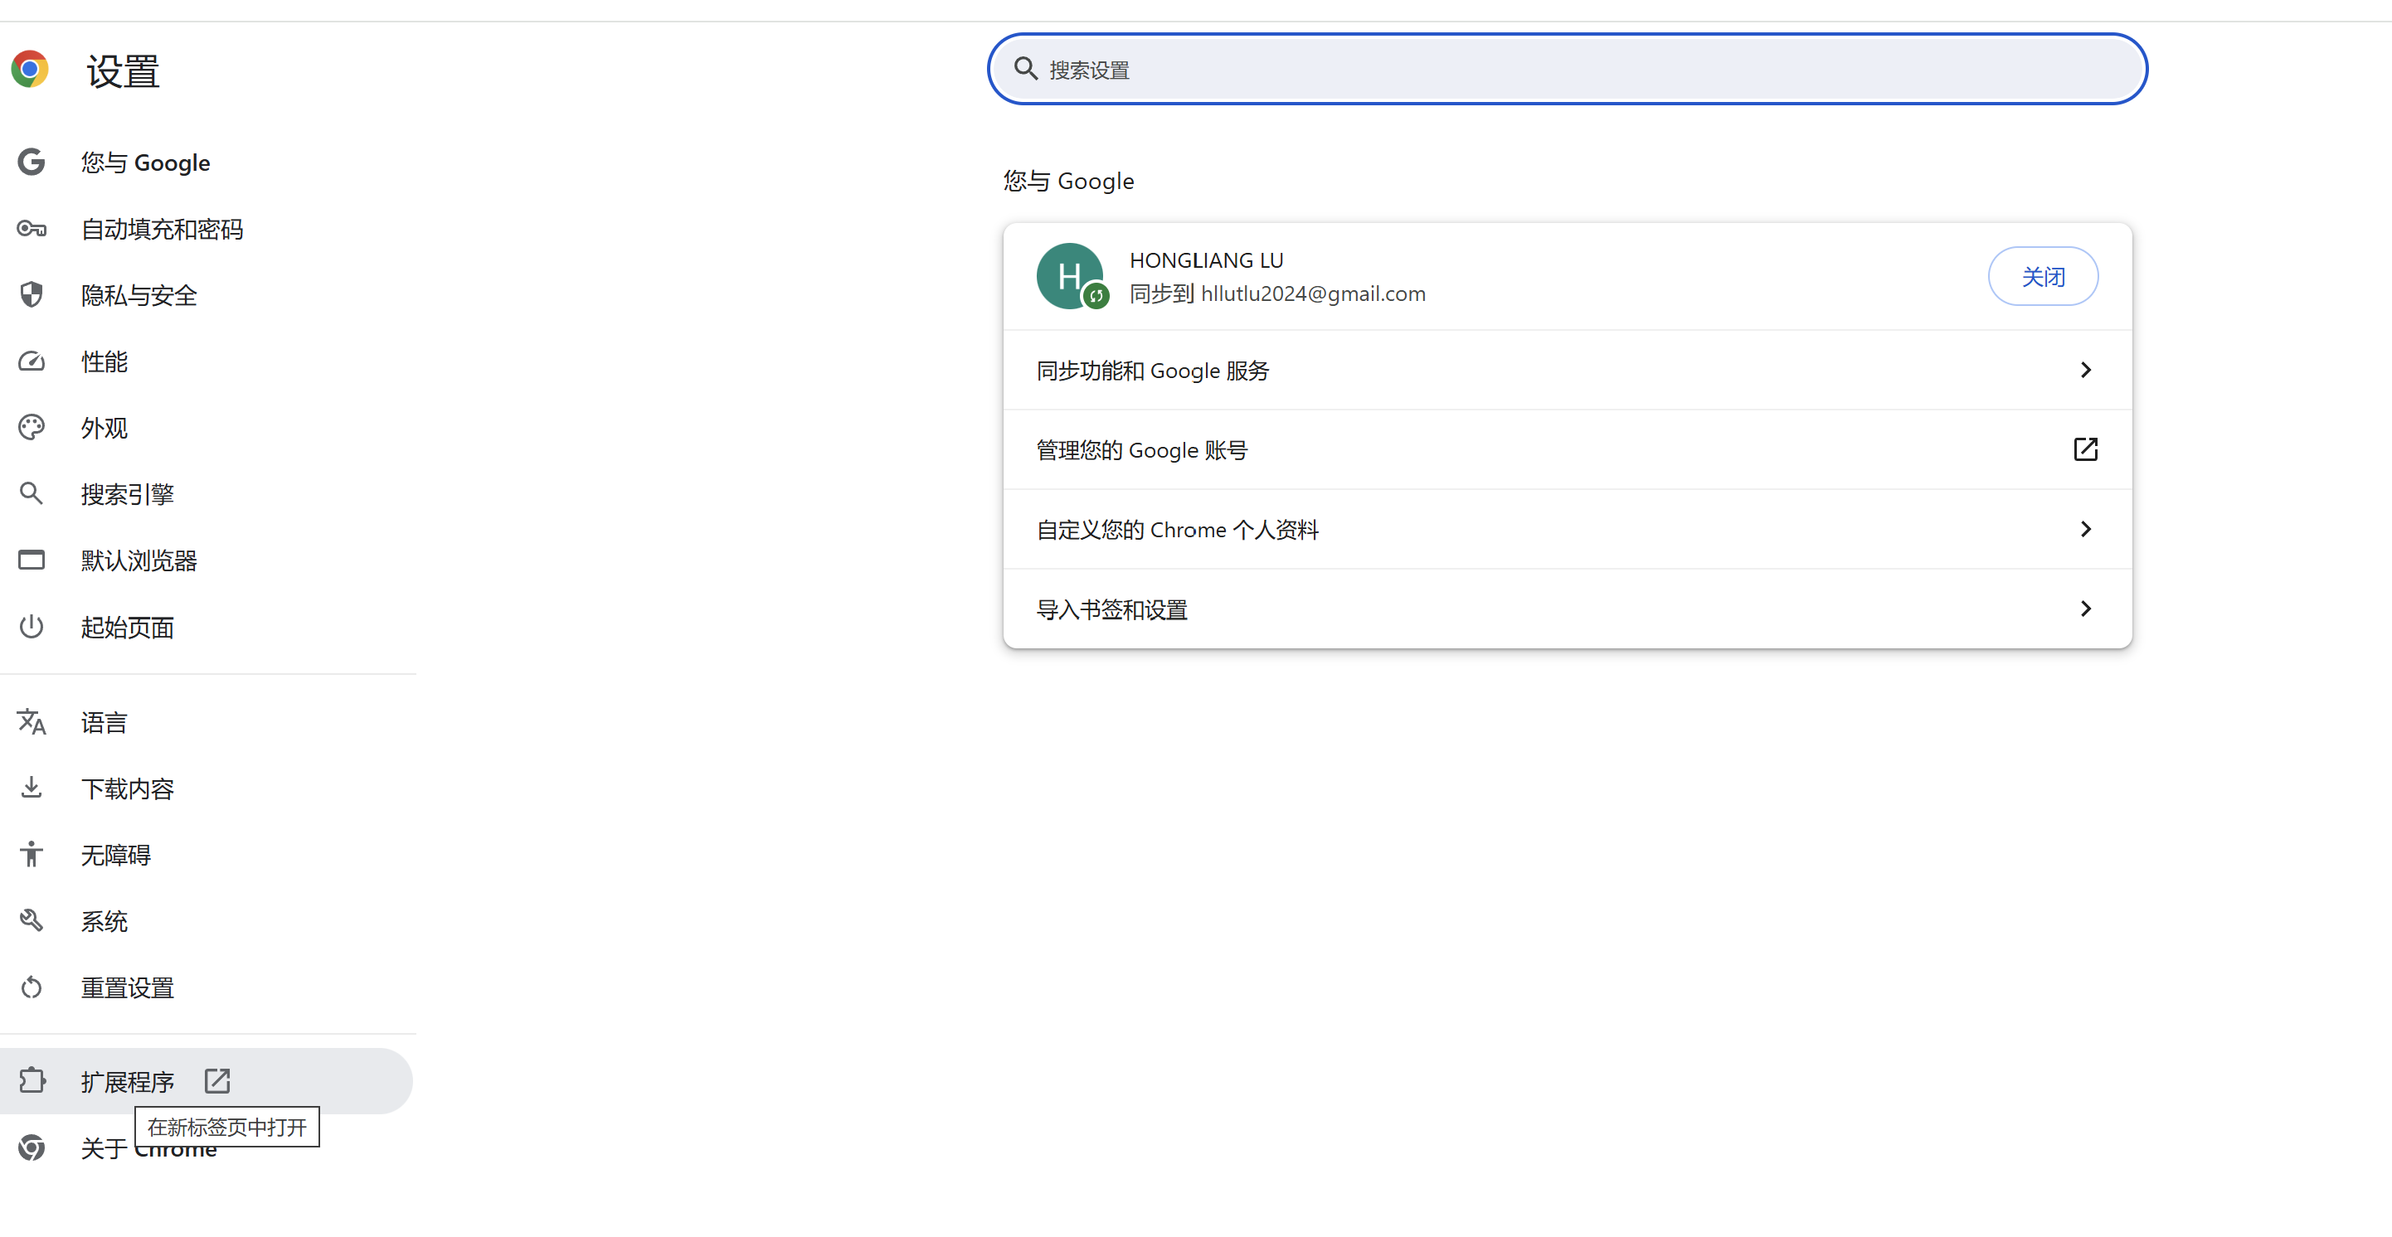Click the palette icon for 外观
The image size is (2392, 1237).
(32, 428)
